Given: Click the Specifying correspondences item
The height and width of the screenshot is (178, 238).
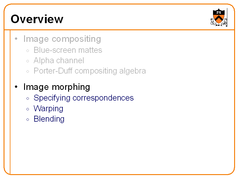Looking at the screenshot, I should (84, 98).
